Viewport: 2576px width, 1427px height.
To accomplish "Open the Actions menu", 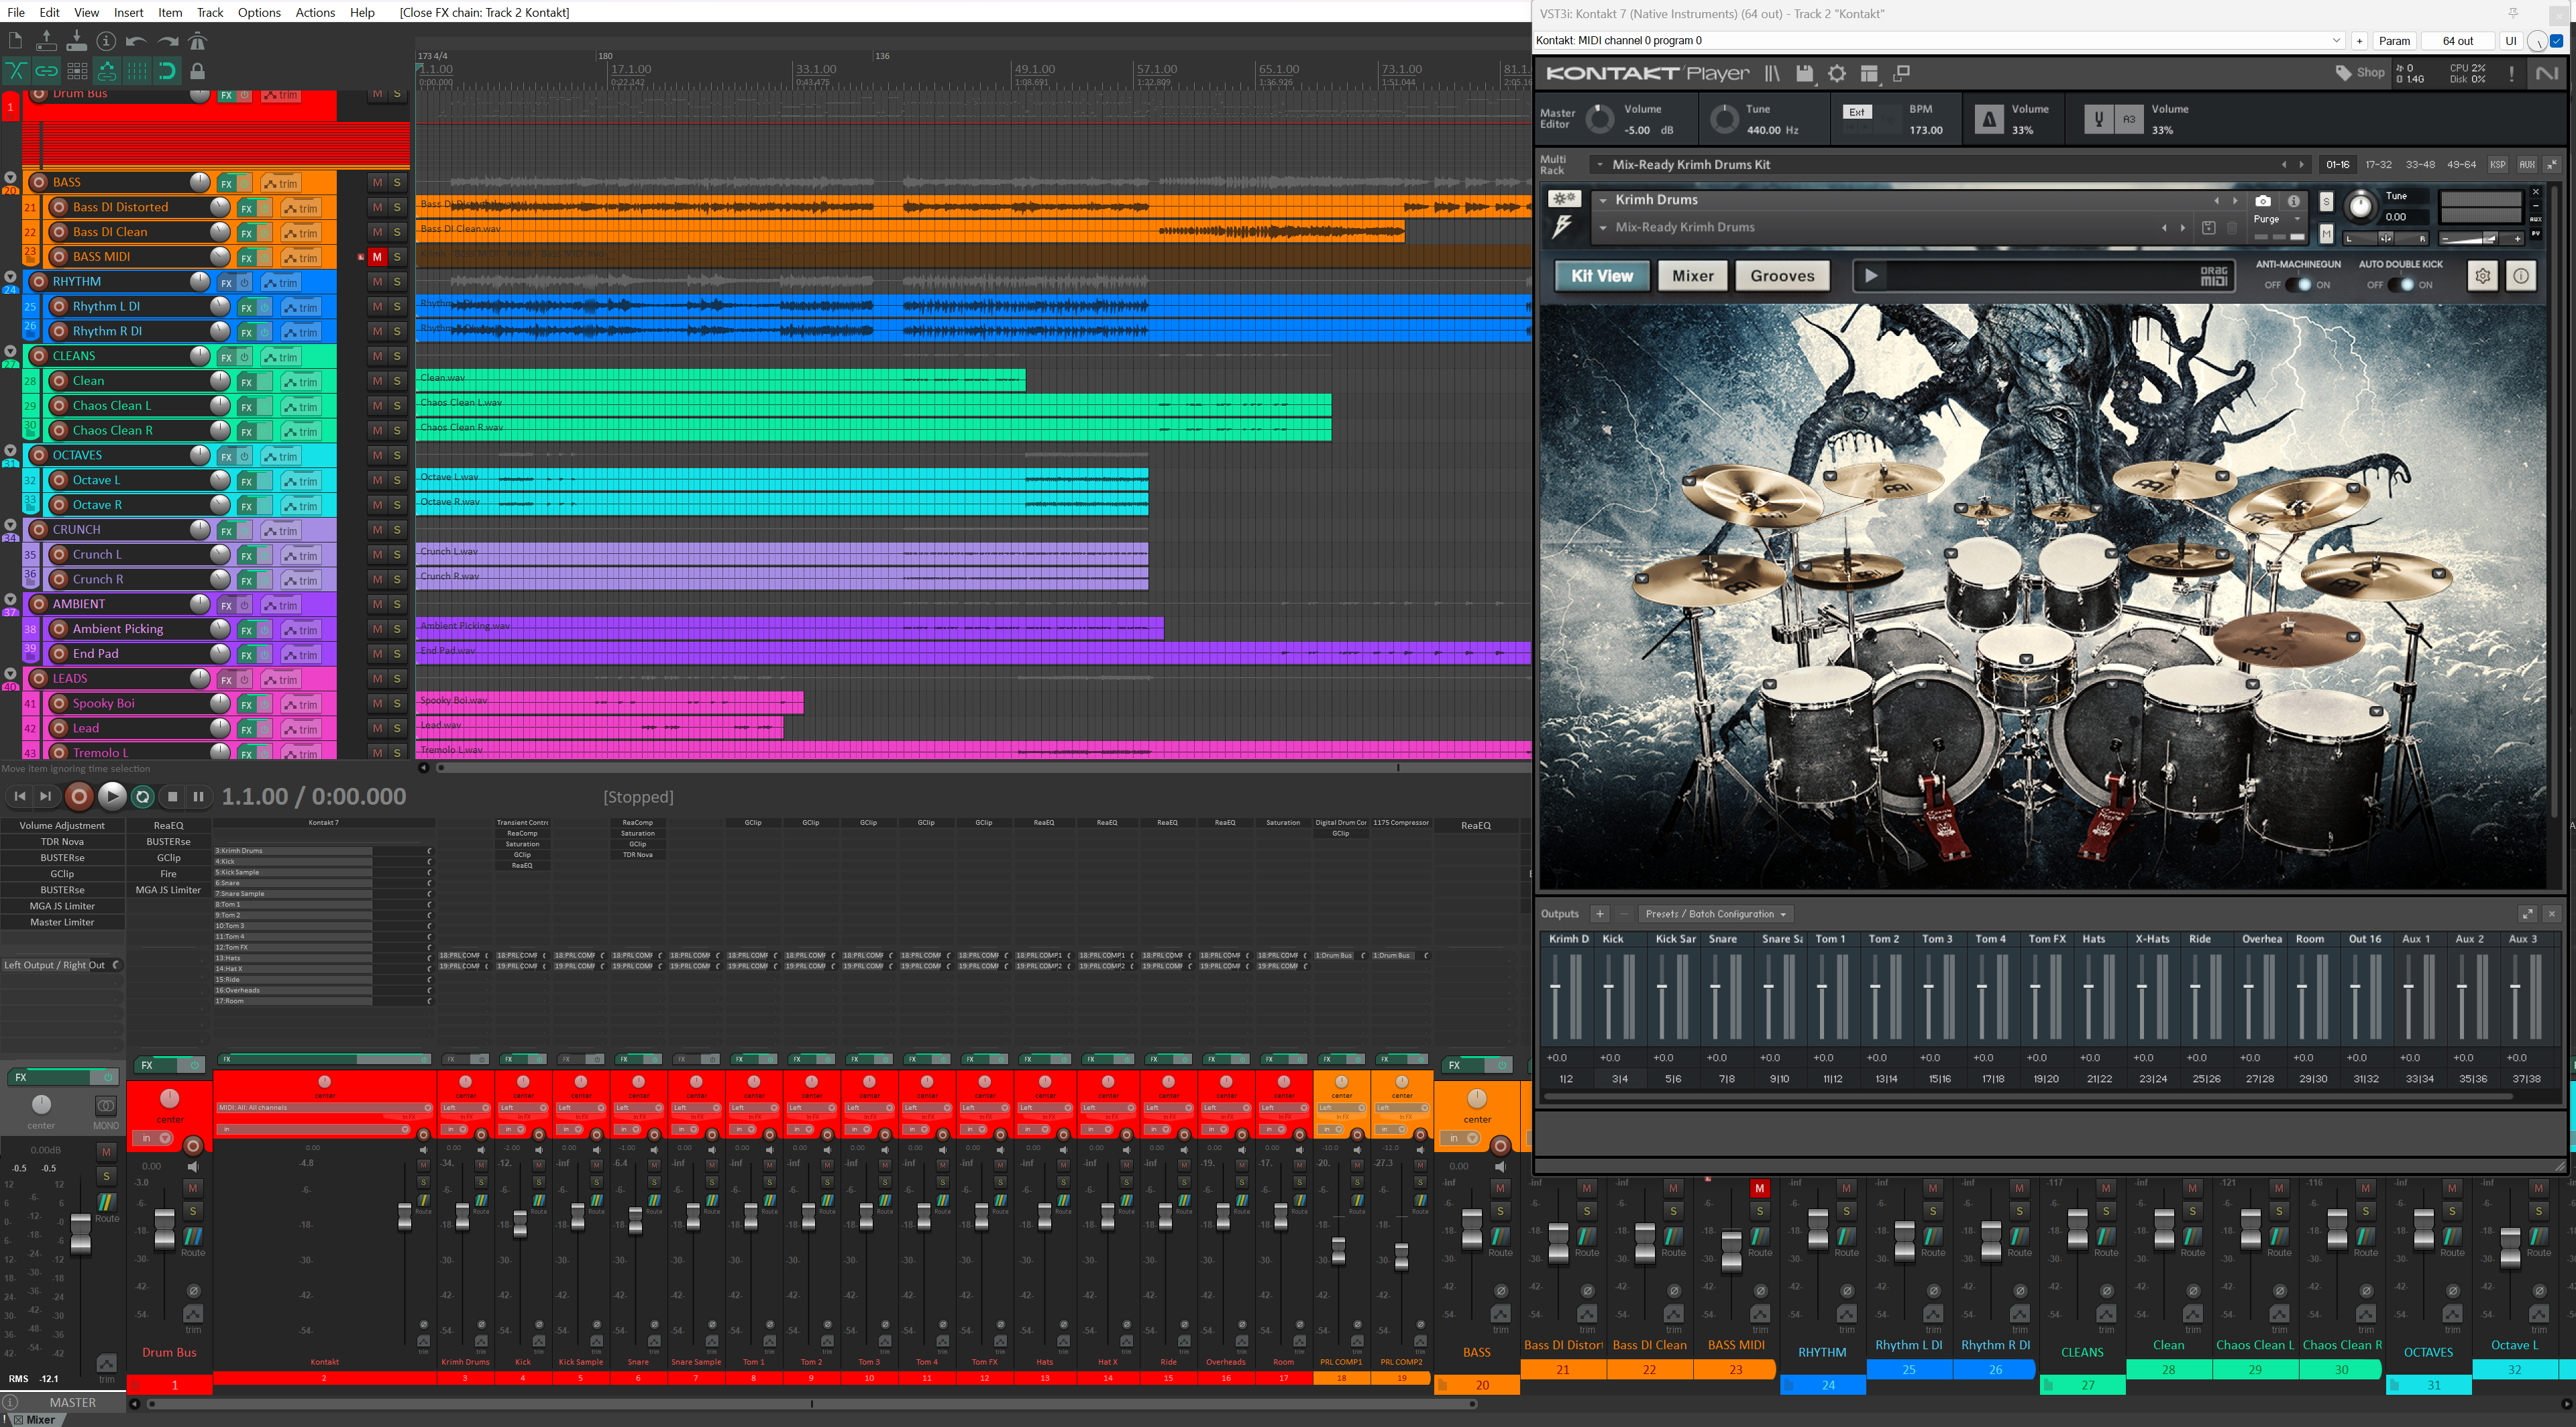I will tap(315, 12).
